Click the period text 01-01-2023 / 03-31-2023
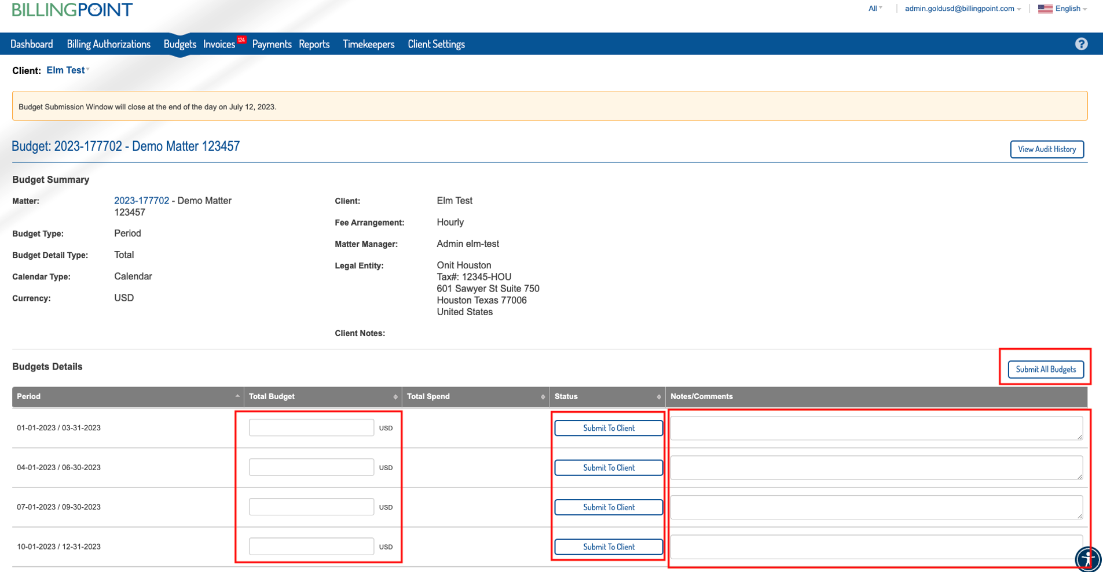This screenshot has height=572, width=1103. pyautogui.click(x=58, y=428)
